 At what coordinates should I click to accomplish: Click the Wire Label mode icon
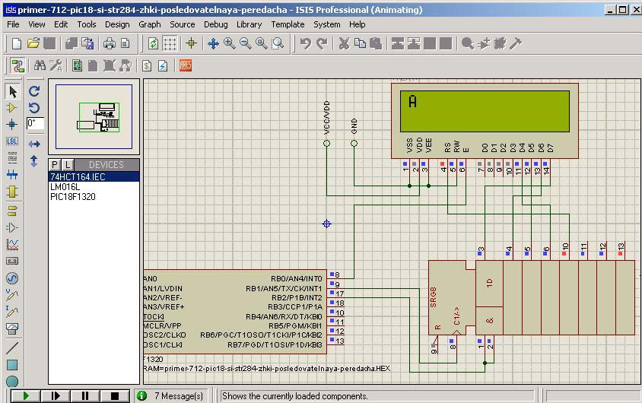12,141
